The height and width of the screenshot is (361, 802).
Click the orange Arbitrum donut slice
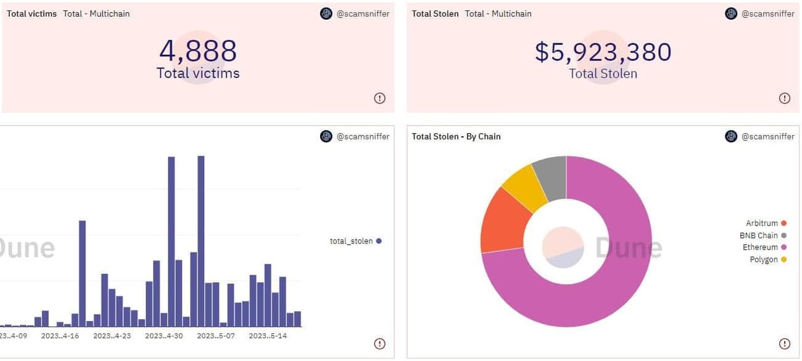click(502, 222)
